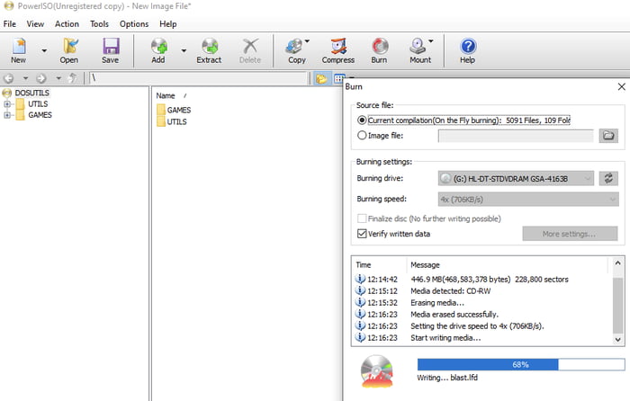Sort by the Name column header
This screenshot has height=401, width=630.
click(x=166, y=95)
